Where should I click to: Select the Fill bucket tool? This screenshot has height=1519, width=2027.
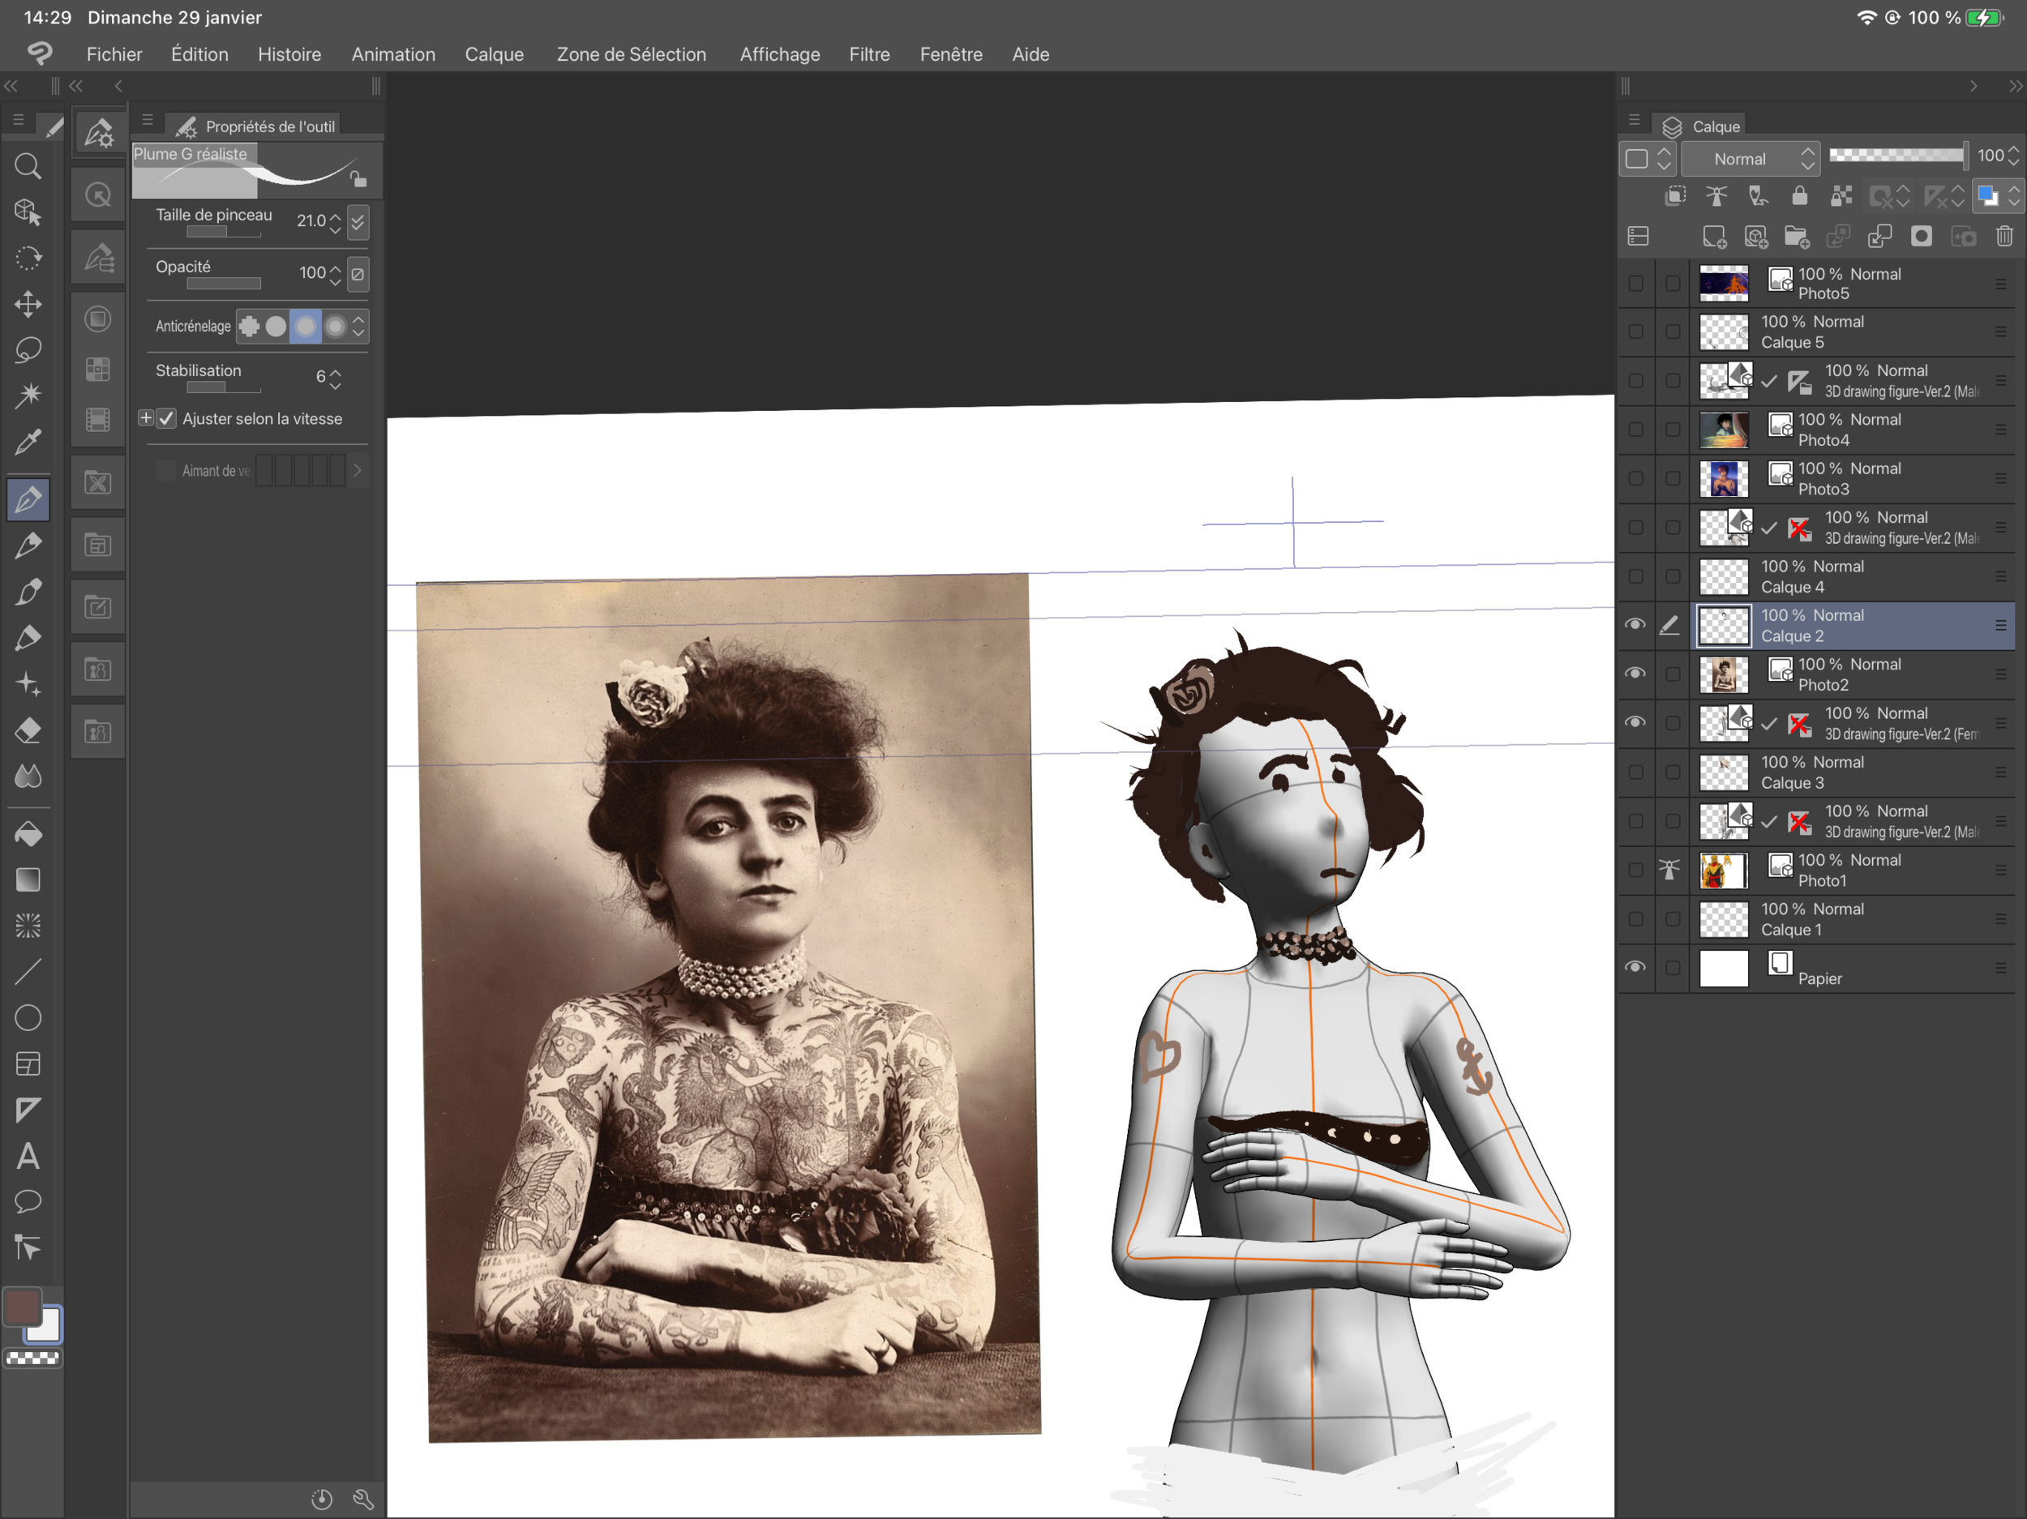tap(28, 834)
